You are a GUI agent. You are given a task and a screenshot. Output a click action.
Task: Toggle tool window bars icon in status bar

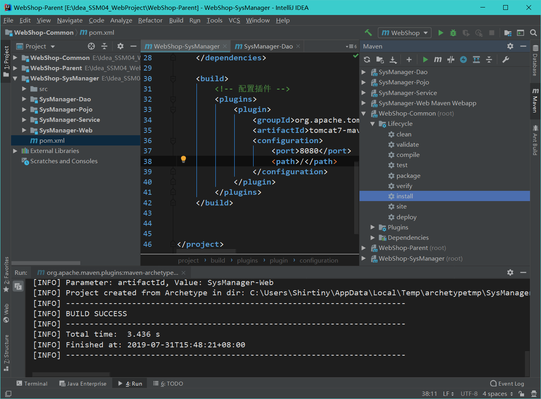tap(8, 393)
